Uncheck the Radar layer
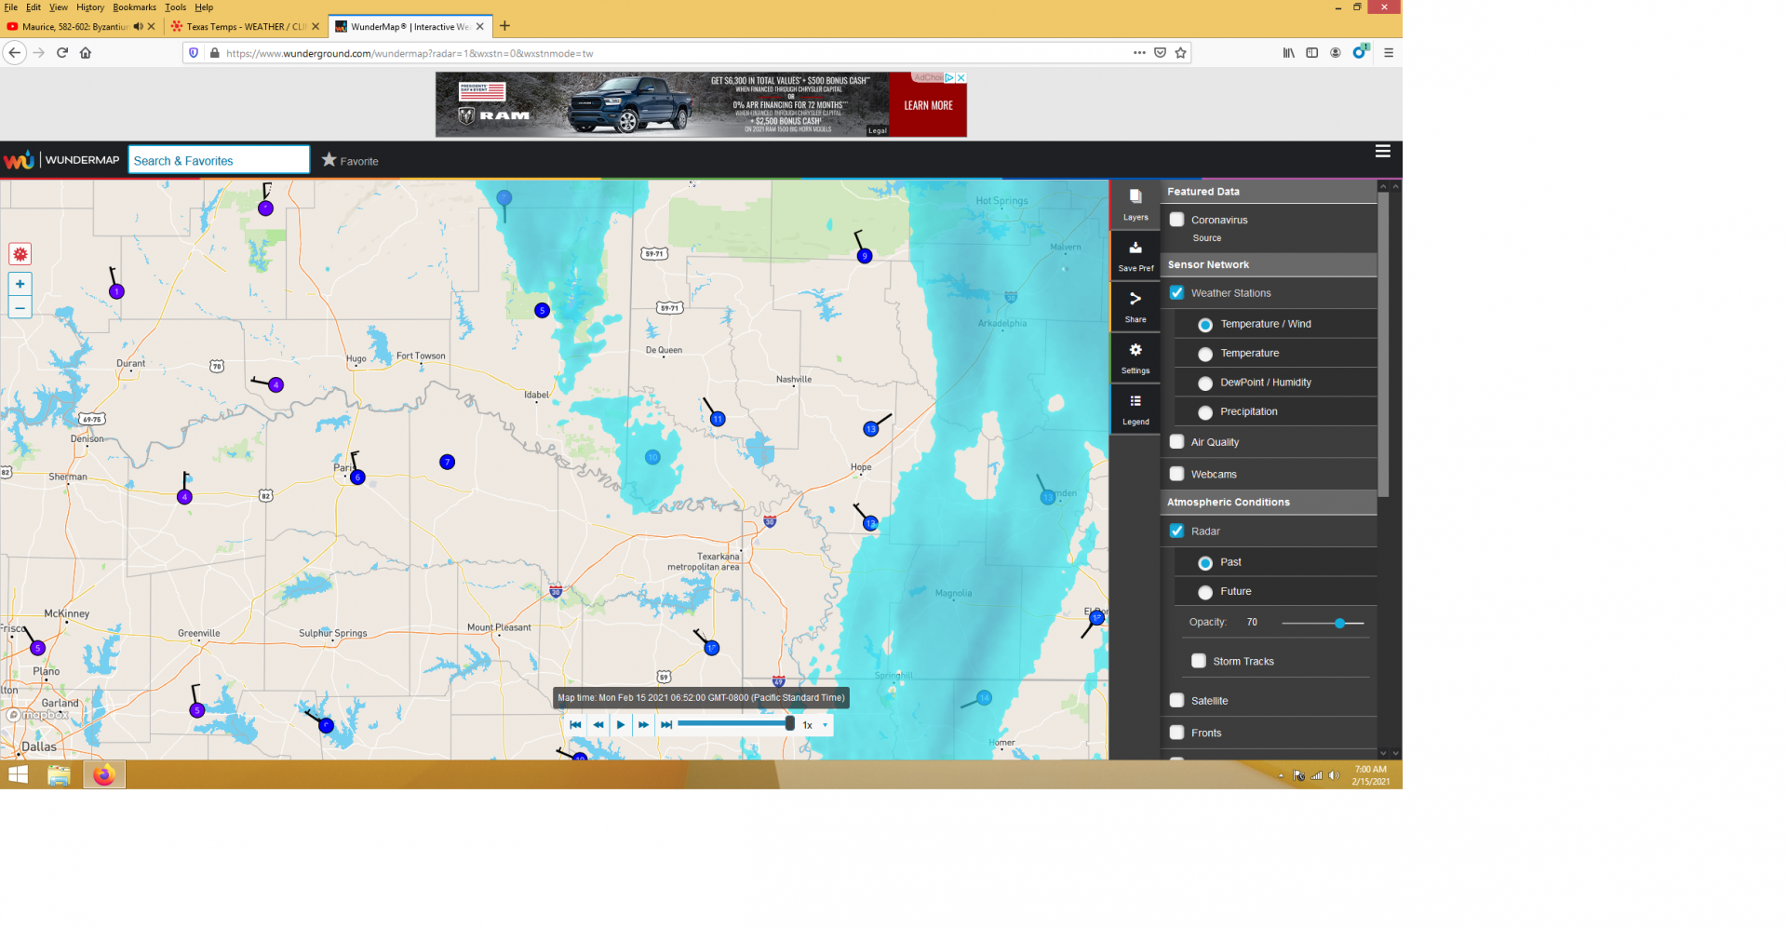Image resolution: width=1787 pixels, height=928 pixels. point(1176,531)
